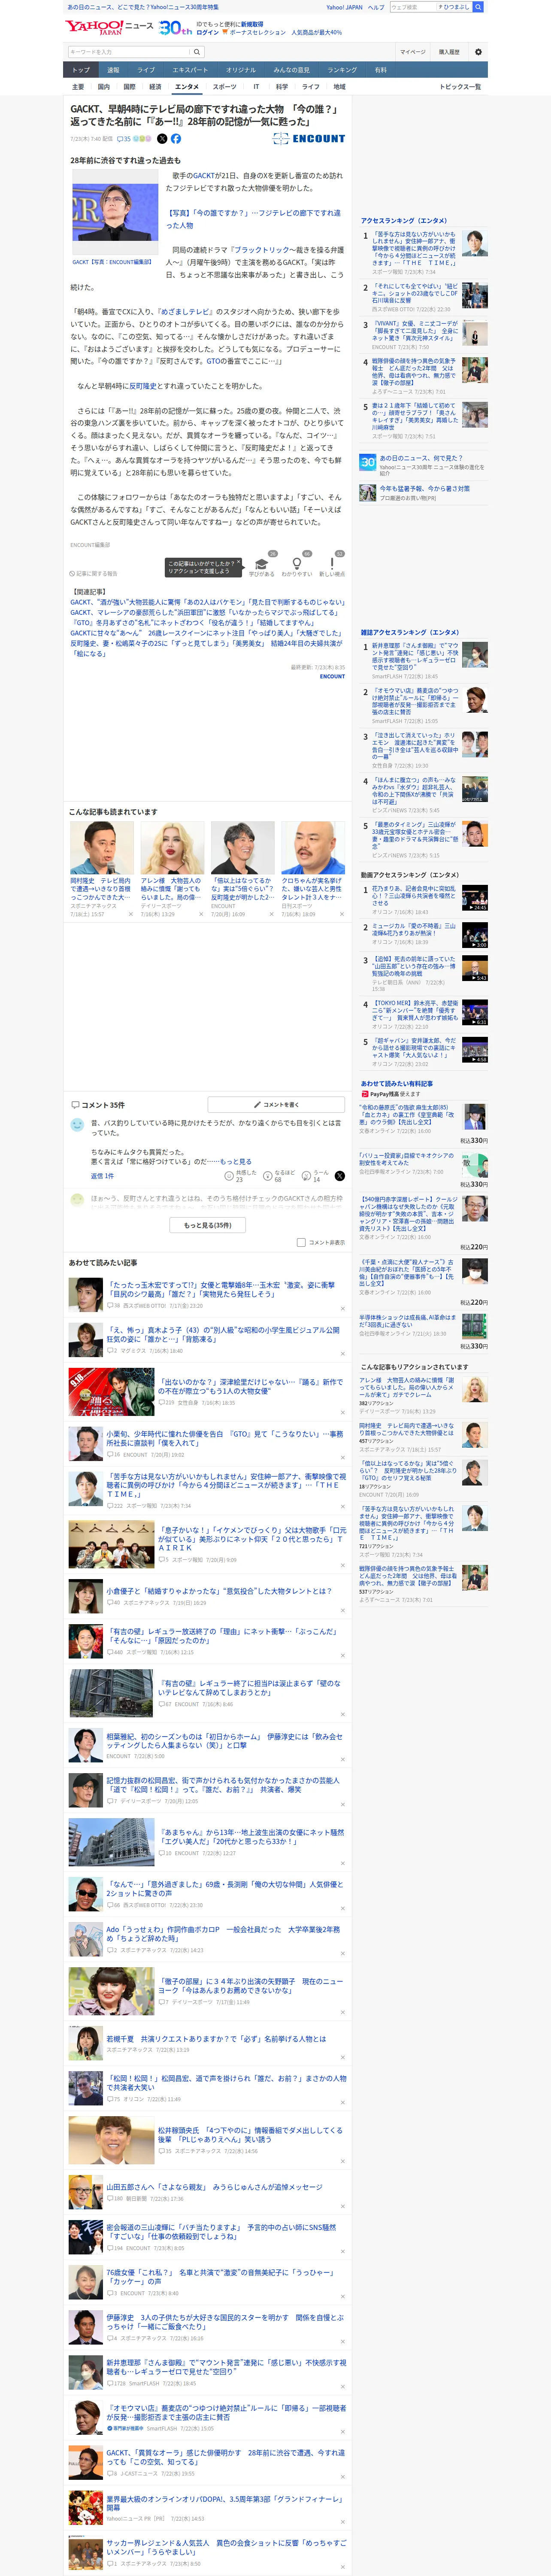Toggle the コメント非表示 checkbox
The image size is (551, 2576).
[301, 1242]
